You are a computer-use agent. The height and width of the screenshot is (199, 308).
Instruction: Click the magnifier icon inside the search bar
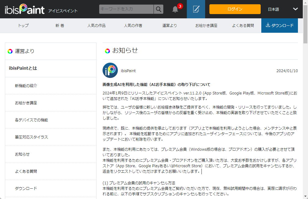coord(158,9)
